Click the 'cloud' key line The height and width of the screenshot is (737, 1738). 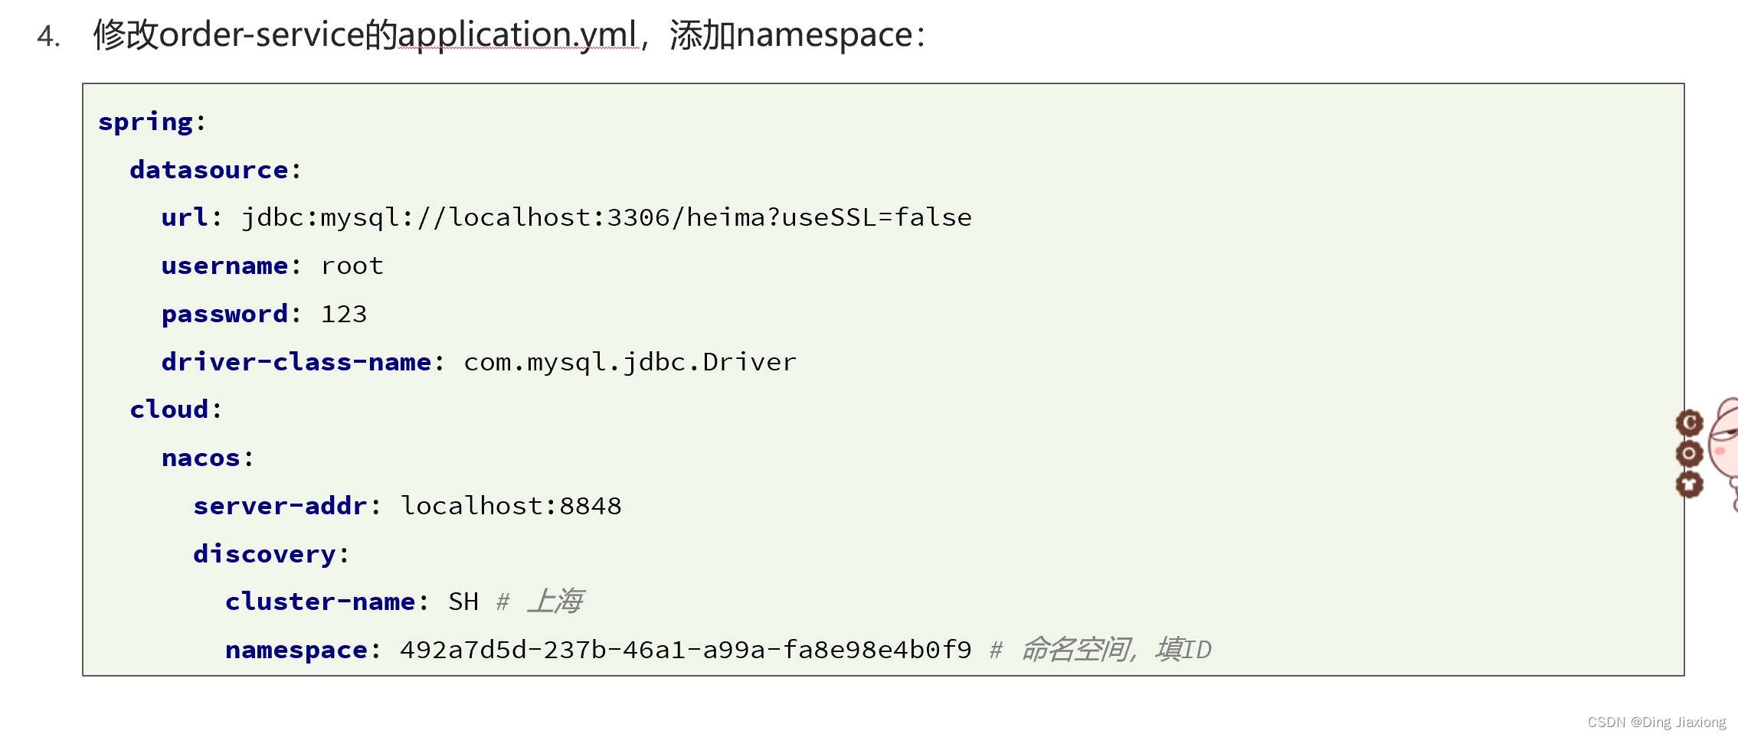coord(175,409)
